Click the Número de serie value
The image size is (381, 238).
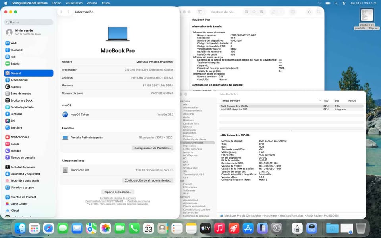(162, 94)
